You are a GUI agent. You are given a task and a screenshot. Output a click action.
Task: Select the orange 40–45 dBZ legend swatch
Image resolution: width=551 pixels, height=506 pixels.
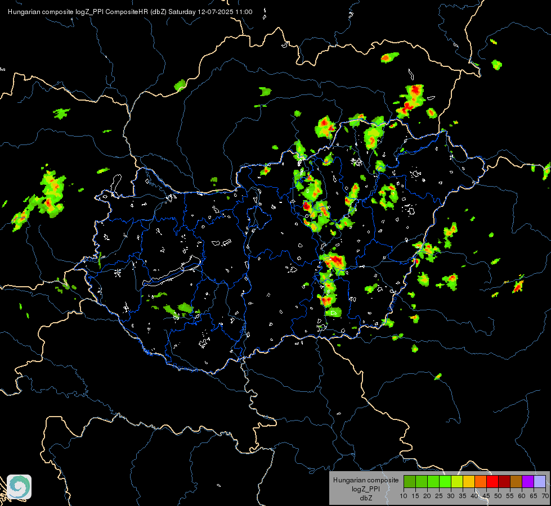481,482
